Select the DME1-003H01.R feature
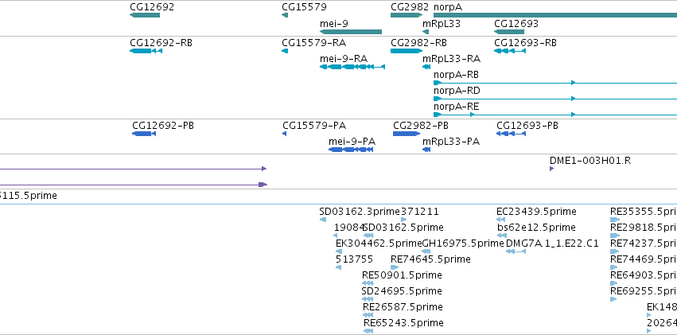 [x=552, y=169]
